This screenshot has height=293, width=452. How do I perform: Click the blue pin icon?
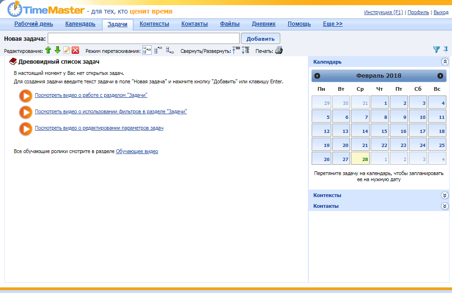tap(446, 49)
